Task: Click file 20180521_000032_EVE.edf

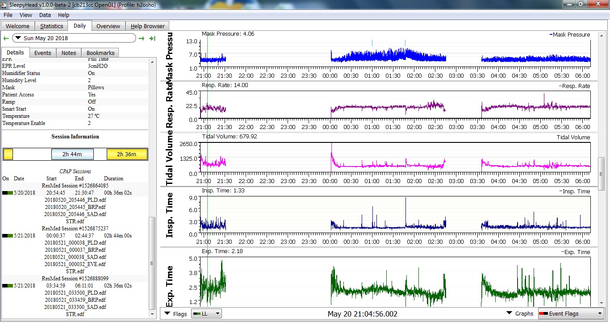Action: pos(75,264)
